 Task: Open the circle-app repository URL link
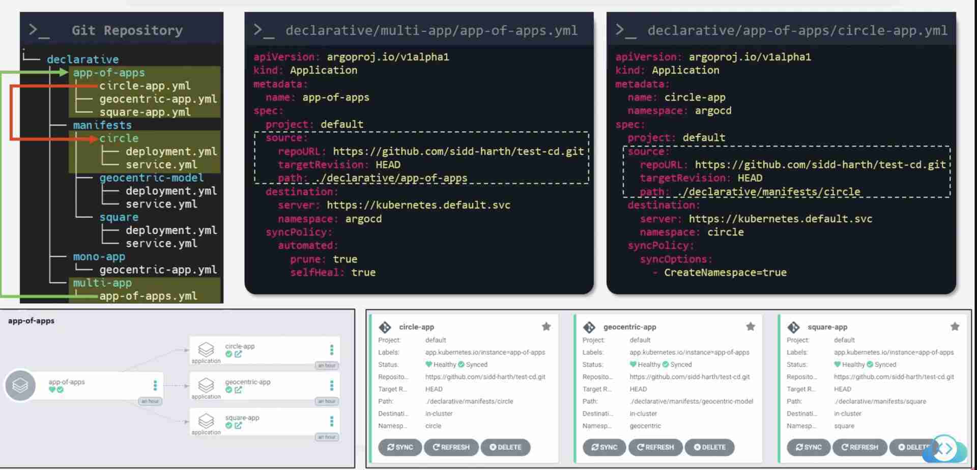point(485,377)
